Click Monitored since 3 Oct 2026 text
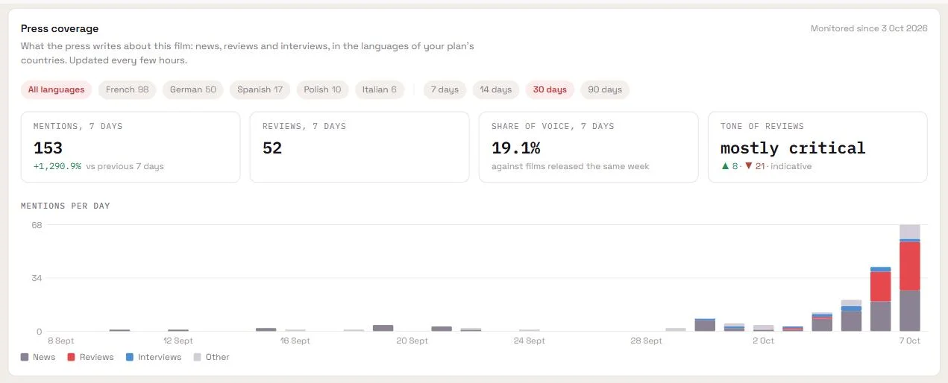The image size is (948, 383). [869, 28]
